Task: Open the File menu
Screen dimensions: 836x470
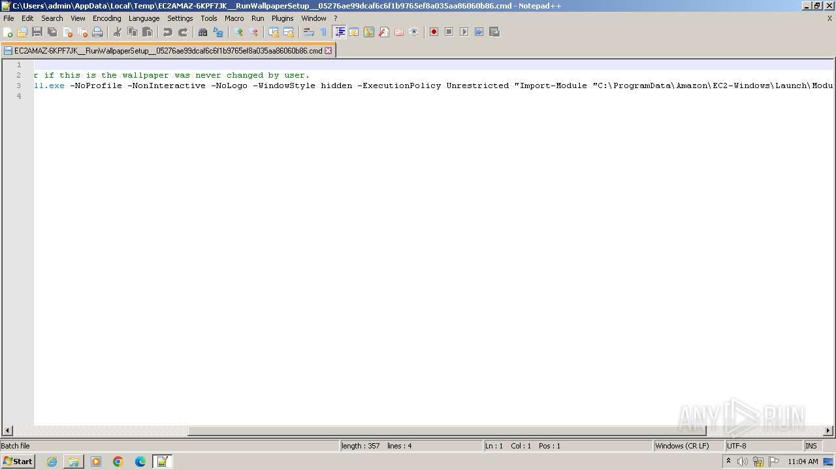Action: 8,18
